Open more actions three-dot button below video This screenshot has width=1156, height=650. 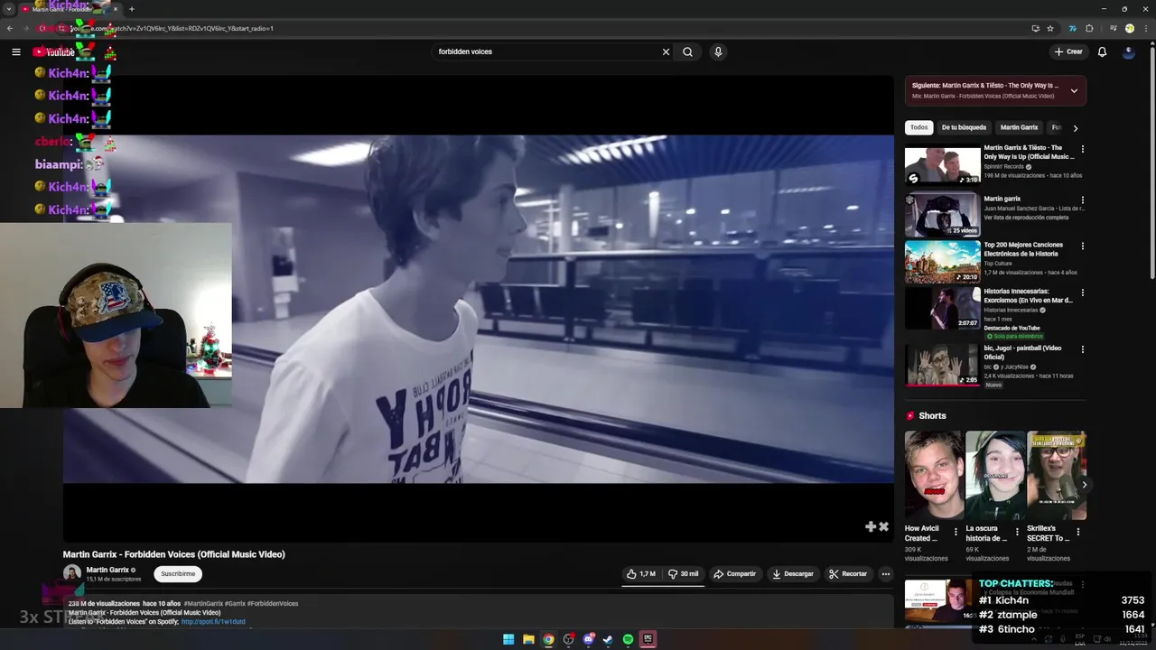pyautogui.click(x=885, y=574)
